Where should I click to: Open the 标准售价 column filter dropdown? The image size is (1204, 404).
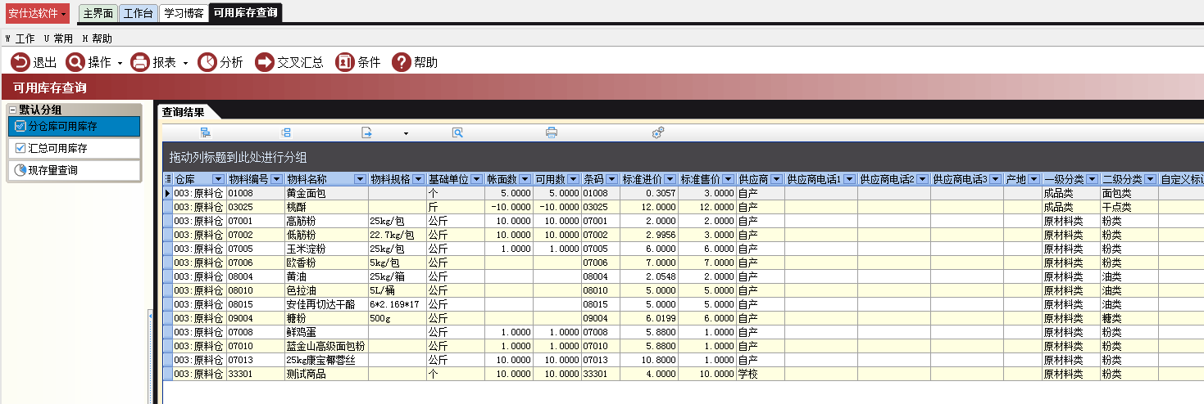point(728,179)
